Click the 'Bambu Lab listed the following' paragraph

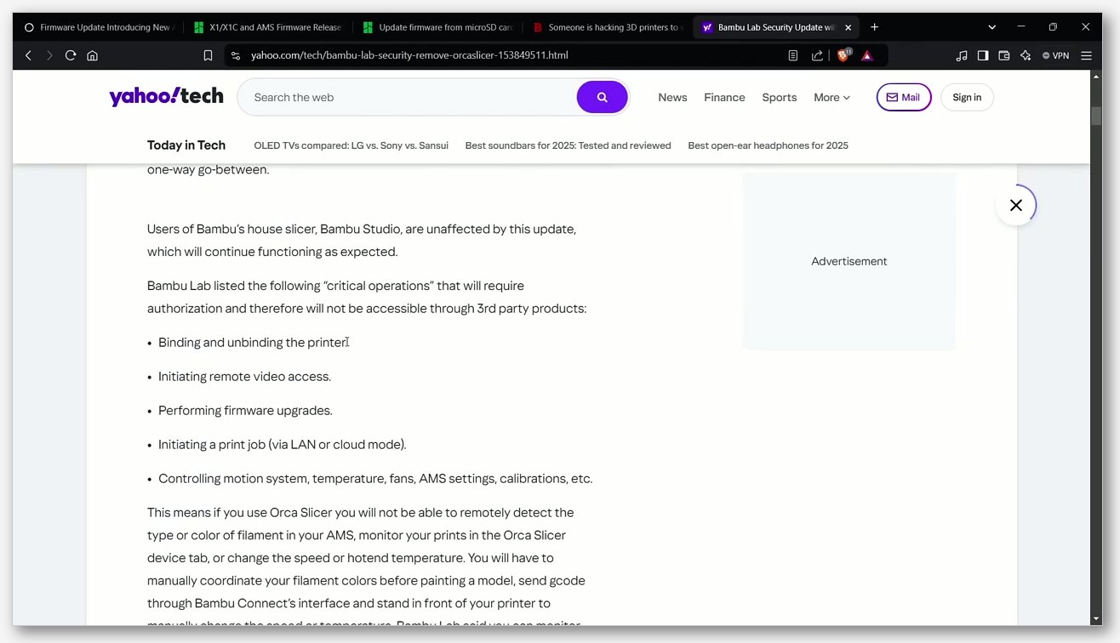367,297
